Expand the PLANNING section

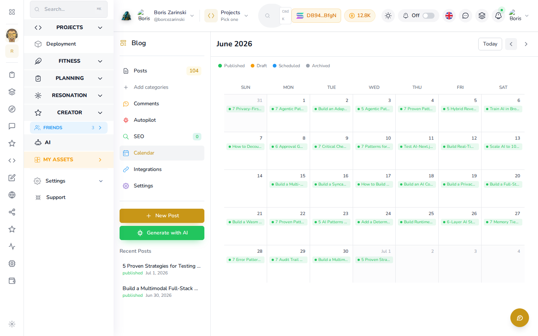69,78
